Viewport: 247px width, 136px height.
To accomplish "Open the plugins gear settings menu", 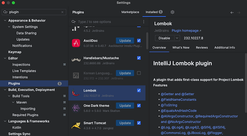I will point(173,12).
